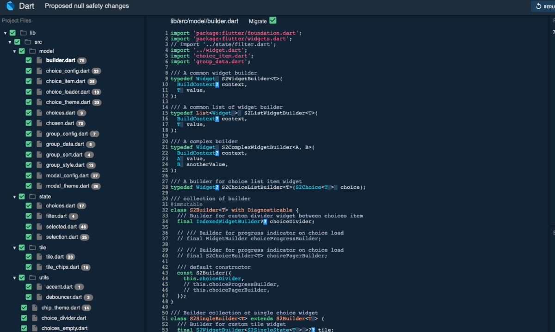Viewport: 555px width, 332px height.
Task: Collapse the utils folder arrow
Action: click(x=14, y=278)
